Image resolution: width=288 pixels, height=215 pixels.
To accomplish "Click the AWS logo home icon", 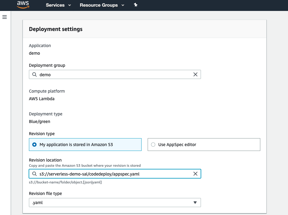I will click(23, 5).
